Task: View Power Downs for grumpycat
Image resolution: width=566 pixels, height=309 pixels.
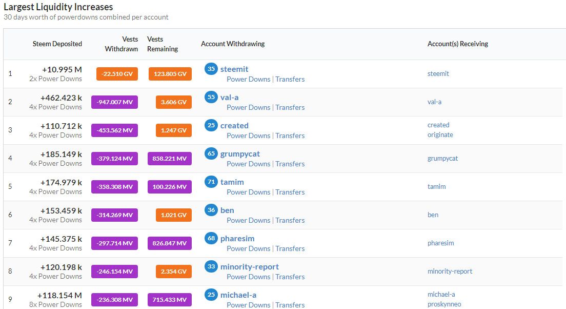Action: click(248, 164)
